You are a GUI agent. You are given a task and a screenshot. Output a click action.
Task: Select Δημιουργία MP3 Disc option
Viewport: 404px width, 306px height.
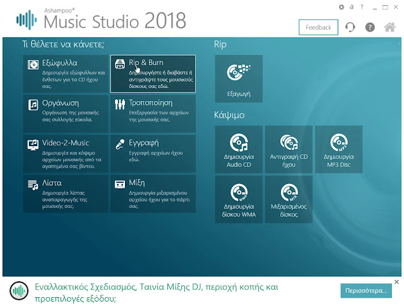coord(338,149)
